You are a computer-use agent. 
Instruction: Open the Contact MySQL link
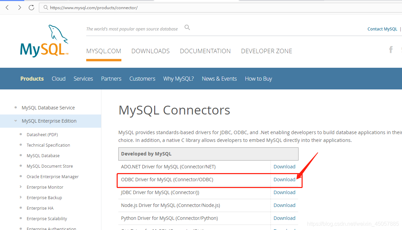pos(382,29)
